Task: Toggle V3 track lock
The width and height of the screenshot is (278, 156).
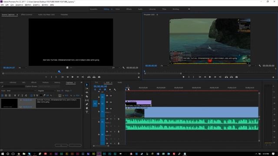Action: [99, 97]
